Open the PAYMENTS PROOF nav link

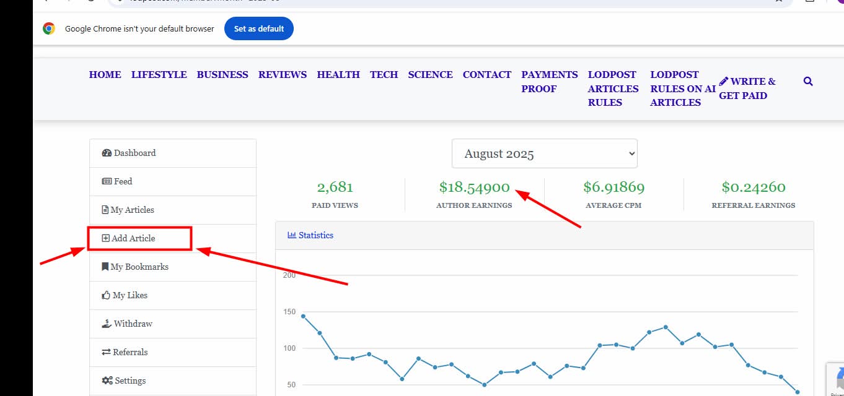tap(549, 82)
